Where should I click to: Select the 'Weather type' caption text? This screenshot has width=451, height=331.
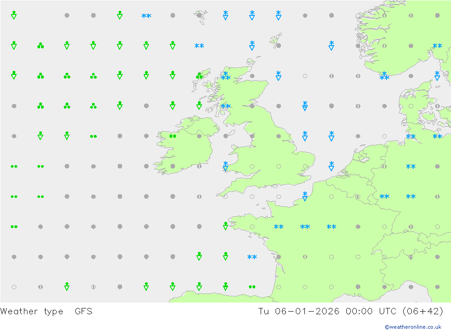click(32, 312)
